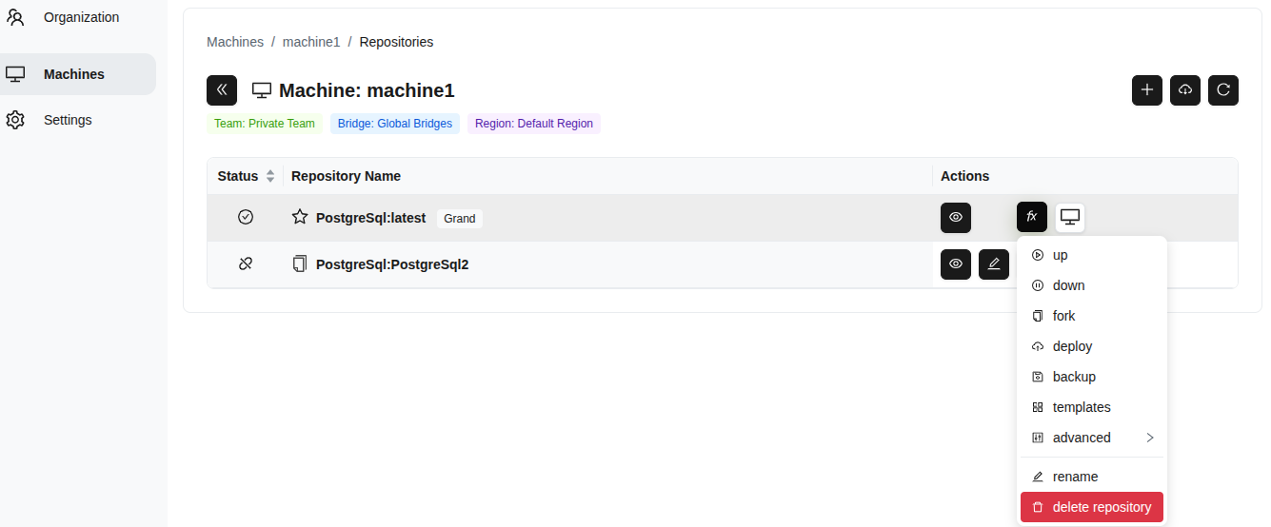Click the plus add button
The image size is (1271, 527).
coord(1147,90)
